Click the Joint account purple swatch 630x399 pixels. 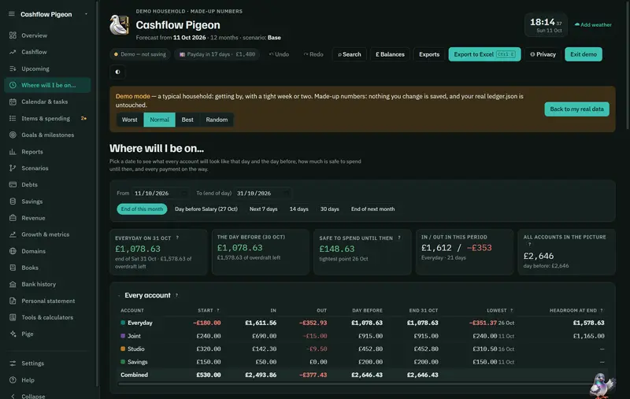(x=123, y=336)
